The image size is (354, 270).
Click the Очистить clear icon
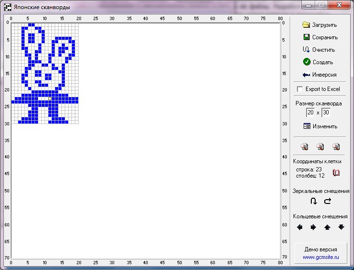click(x=306, y=50)
